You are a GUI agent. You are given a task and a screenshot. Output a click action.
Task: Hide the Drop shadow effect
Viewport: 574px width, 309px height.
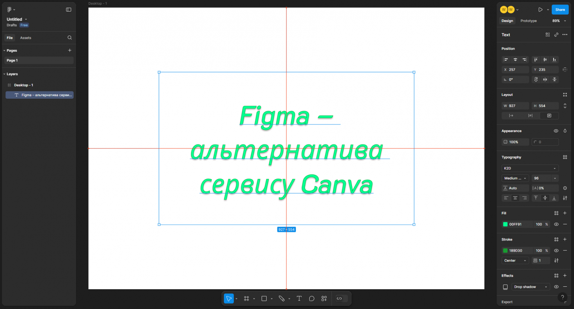click(x=556, y=287)
